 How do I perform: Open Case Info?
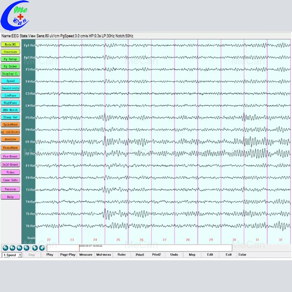(x=10, y=180)
